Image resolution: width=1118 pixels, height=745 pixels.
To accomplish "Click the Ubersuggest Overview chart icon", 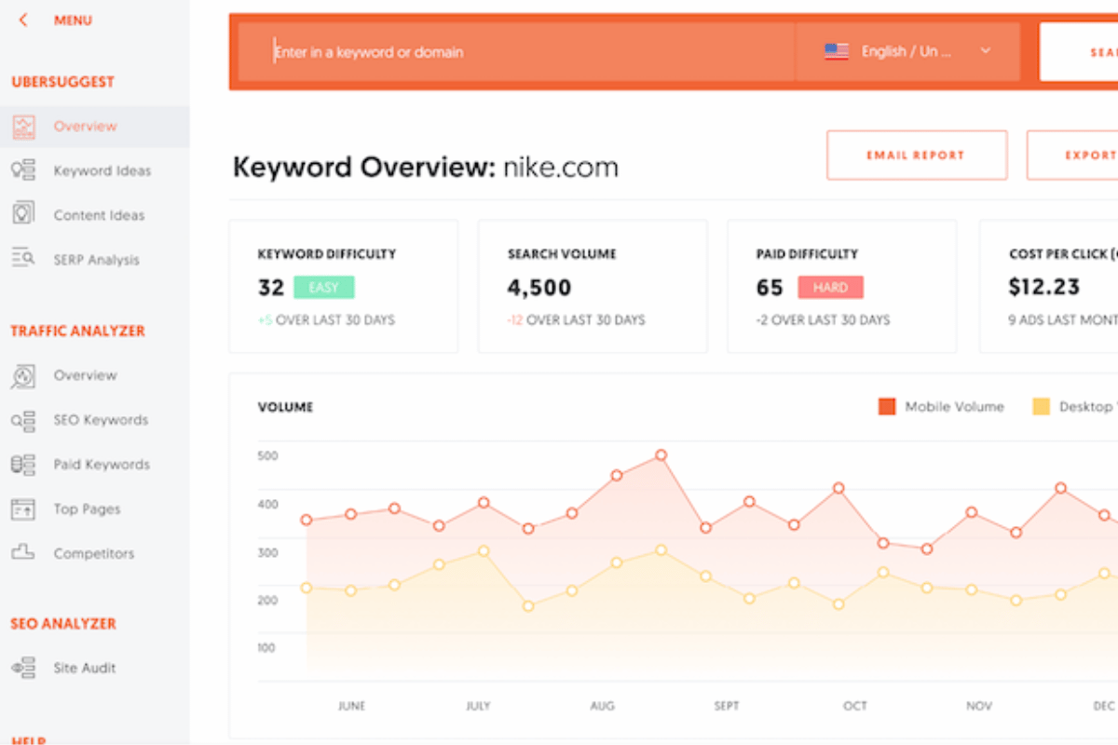I will 23,127.
